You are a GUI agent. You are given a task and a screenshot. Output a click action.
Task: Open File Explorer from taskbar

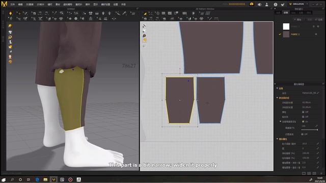(45, 179)
